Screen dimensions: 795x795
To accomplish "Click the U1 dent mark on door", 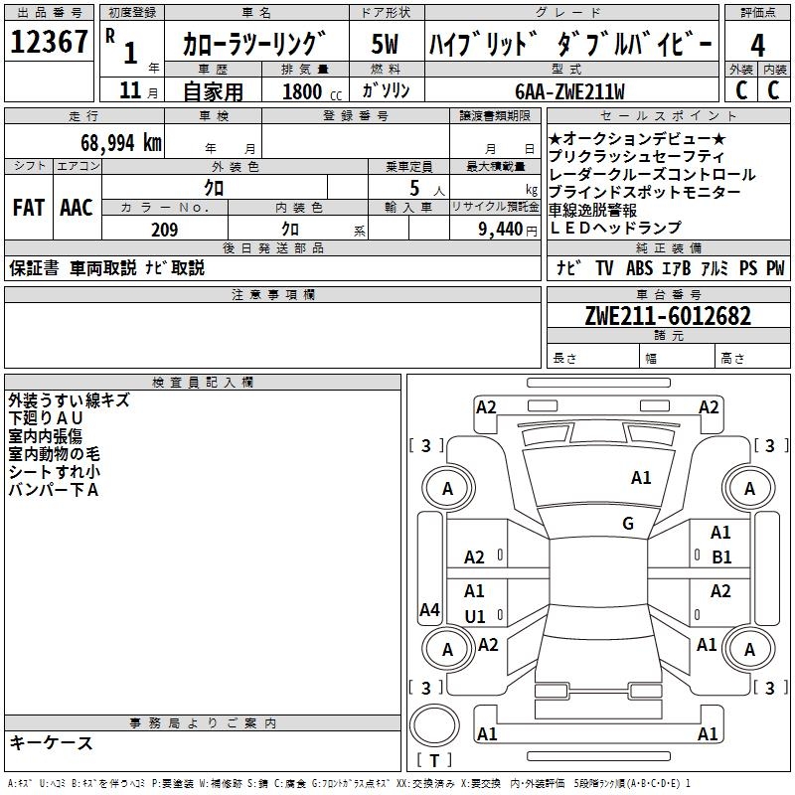I will click(x=475, y=616).
